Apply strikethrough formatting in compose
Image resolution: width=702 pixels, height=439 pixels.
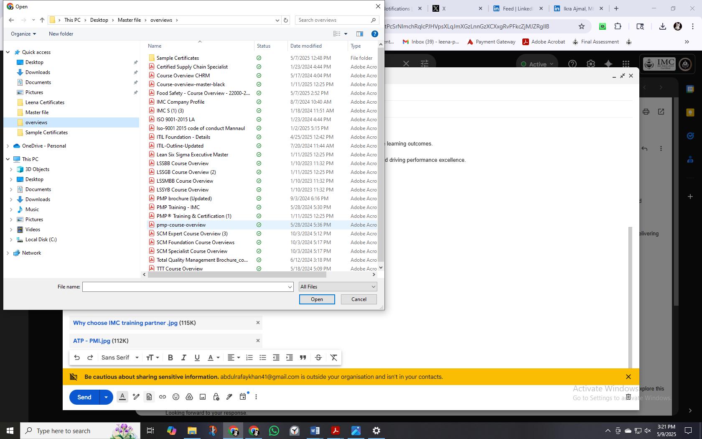(x=318, y=357)
